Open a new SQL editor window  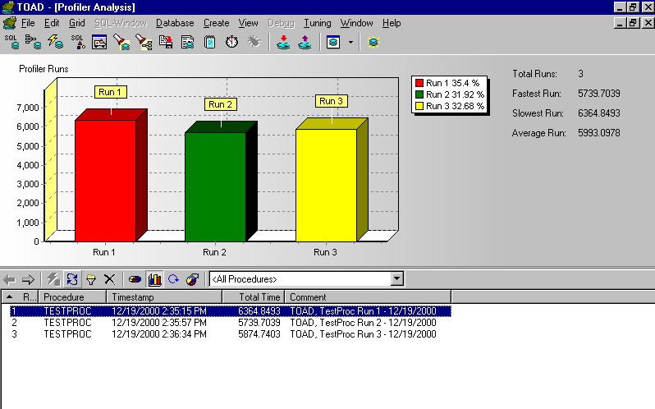[11, 42]
